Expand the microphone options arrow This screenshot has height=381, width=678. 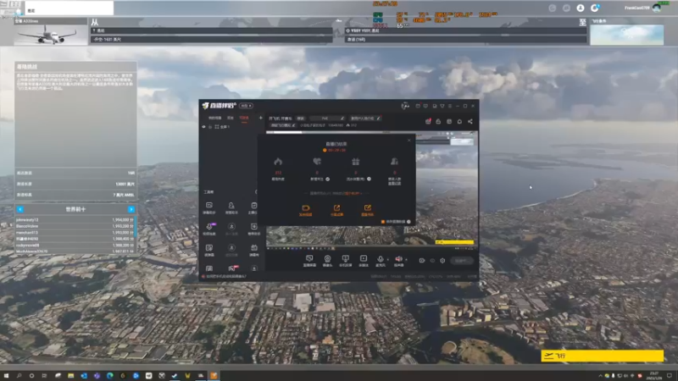point(387,260)
